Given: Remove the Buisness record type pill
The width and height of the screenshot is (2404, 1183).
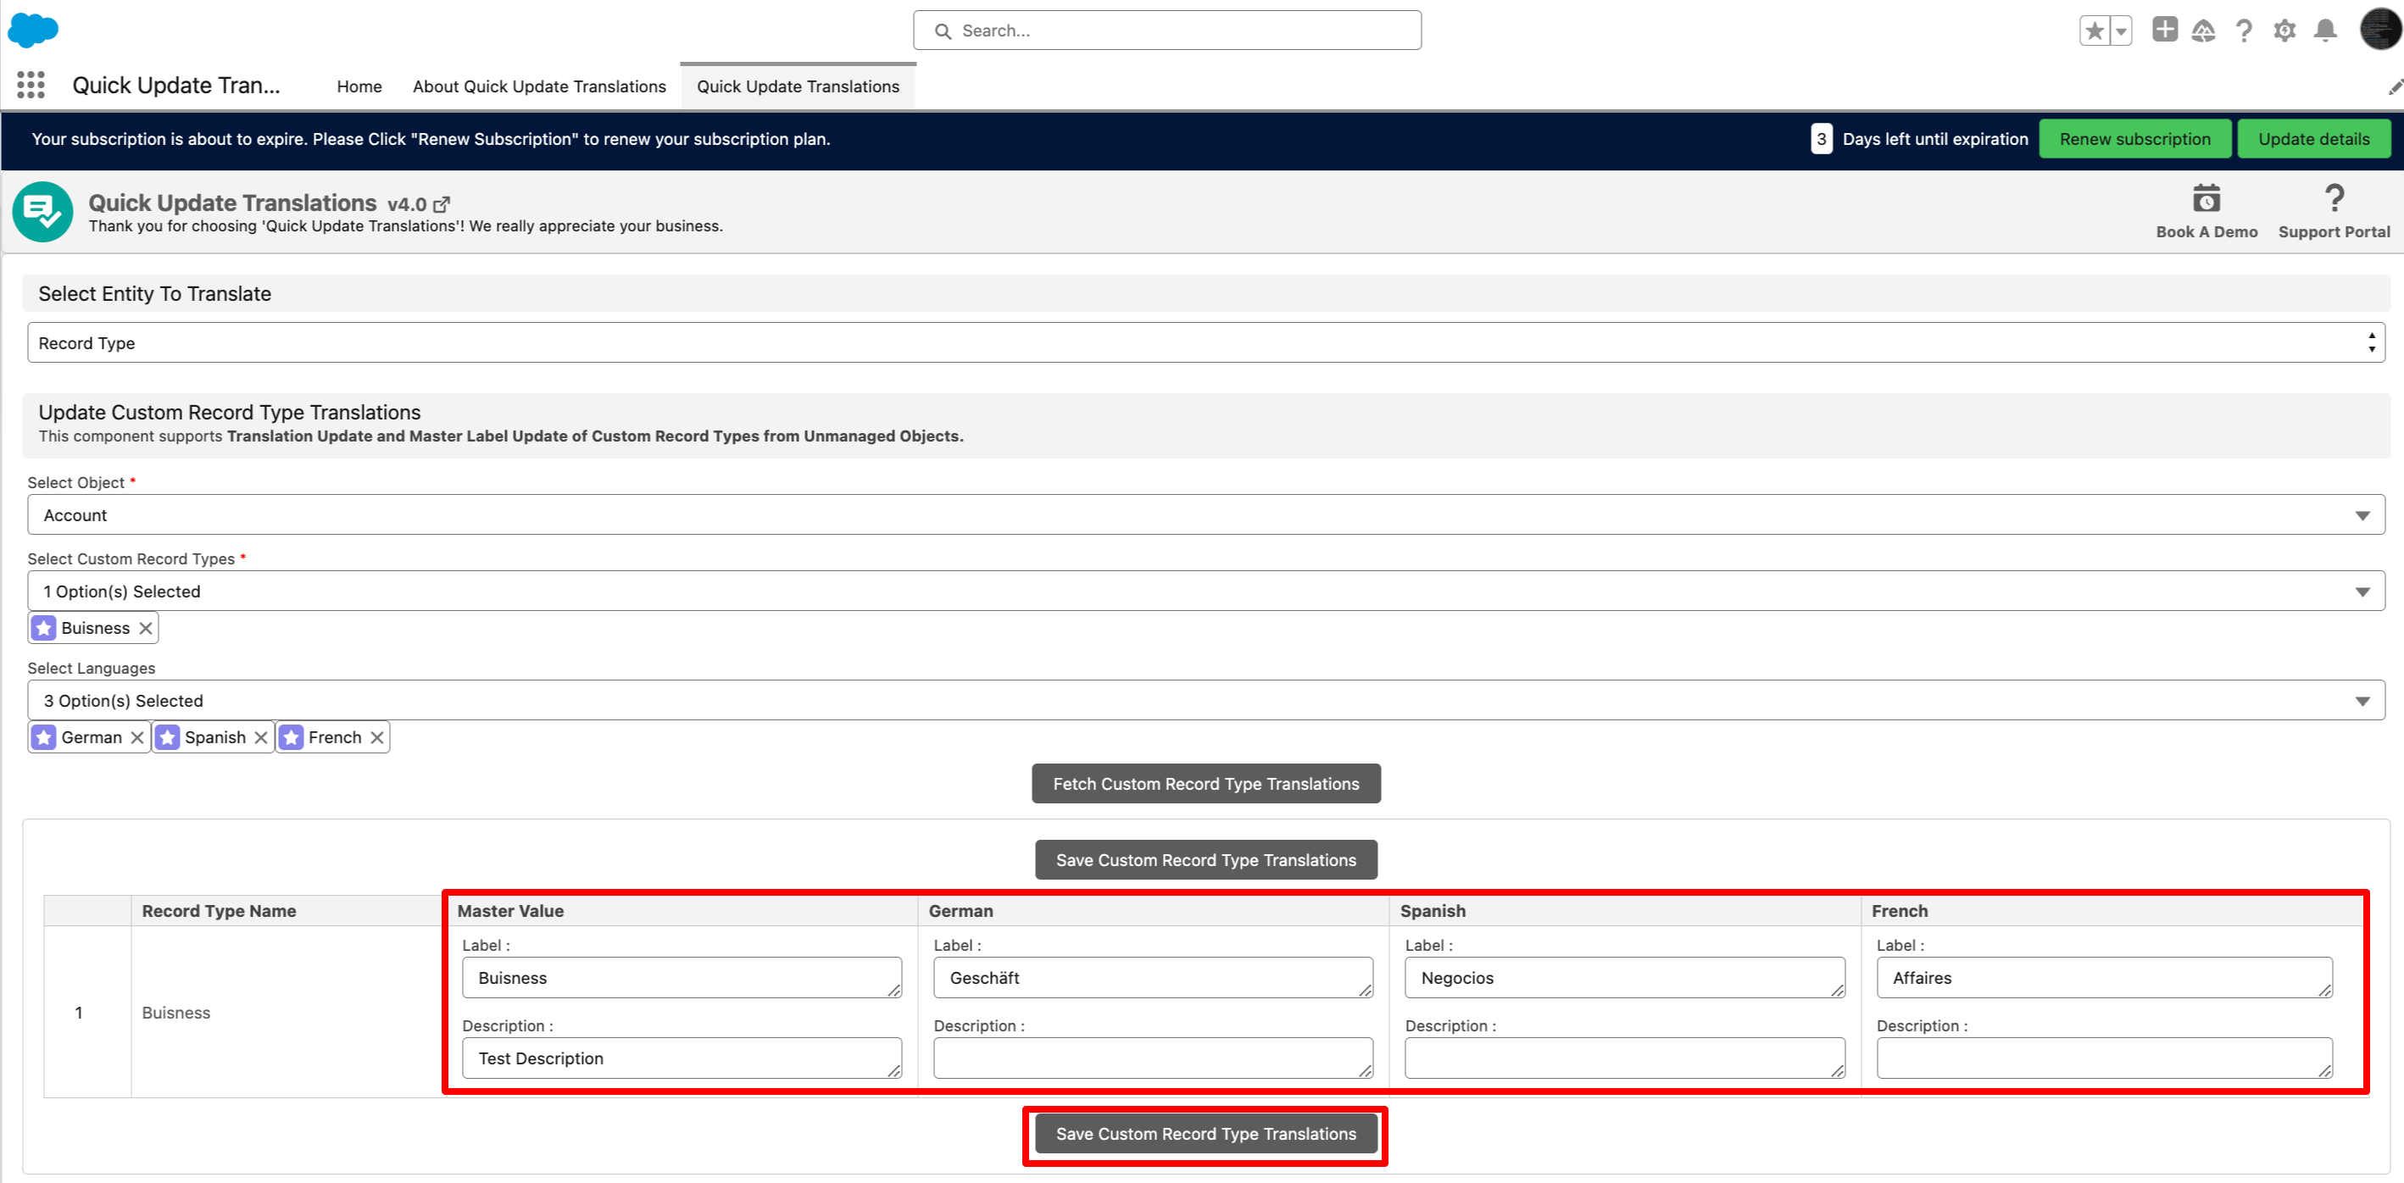Looking at the screenshot, I should (x=146, y=628).
